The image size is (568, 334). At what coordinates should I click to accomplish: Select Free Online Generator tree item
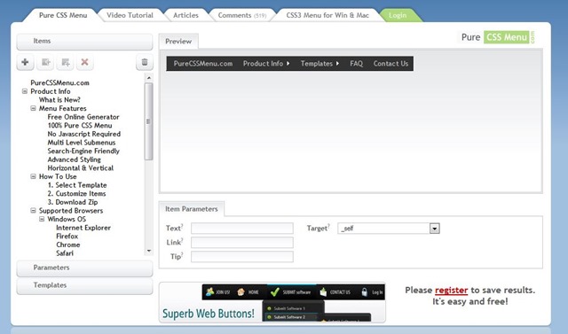[x=83, y=117]
